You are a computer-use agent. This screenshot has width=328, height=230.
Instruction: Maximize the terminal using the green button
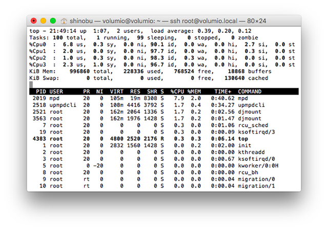(x=53, y=21)
